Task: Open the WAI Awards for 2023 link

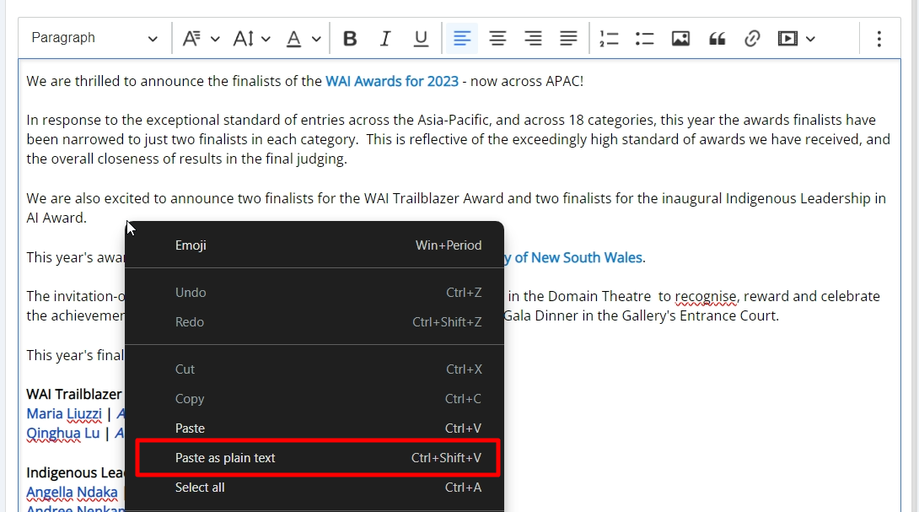Action: point(392,81)
